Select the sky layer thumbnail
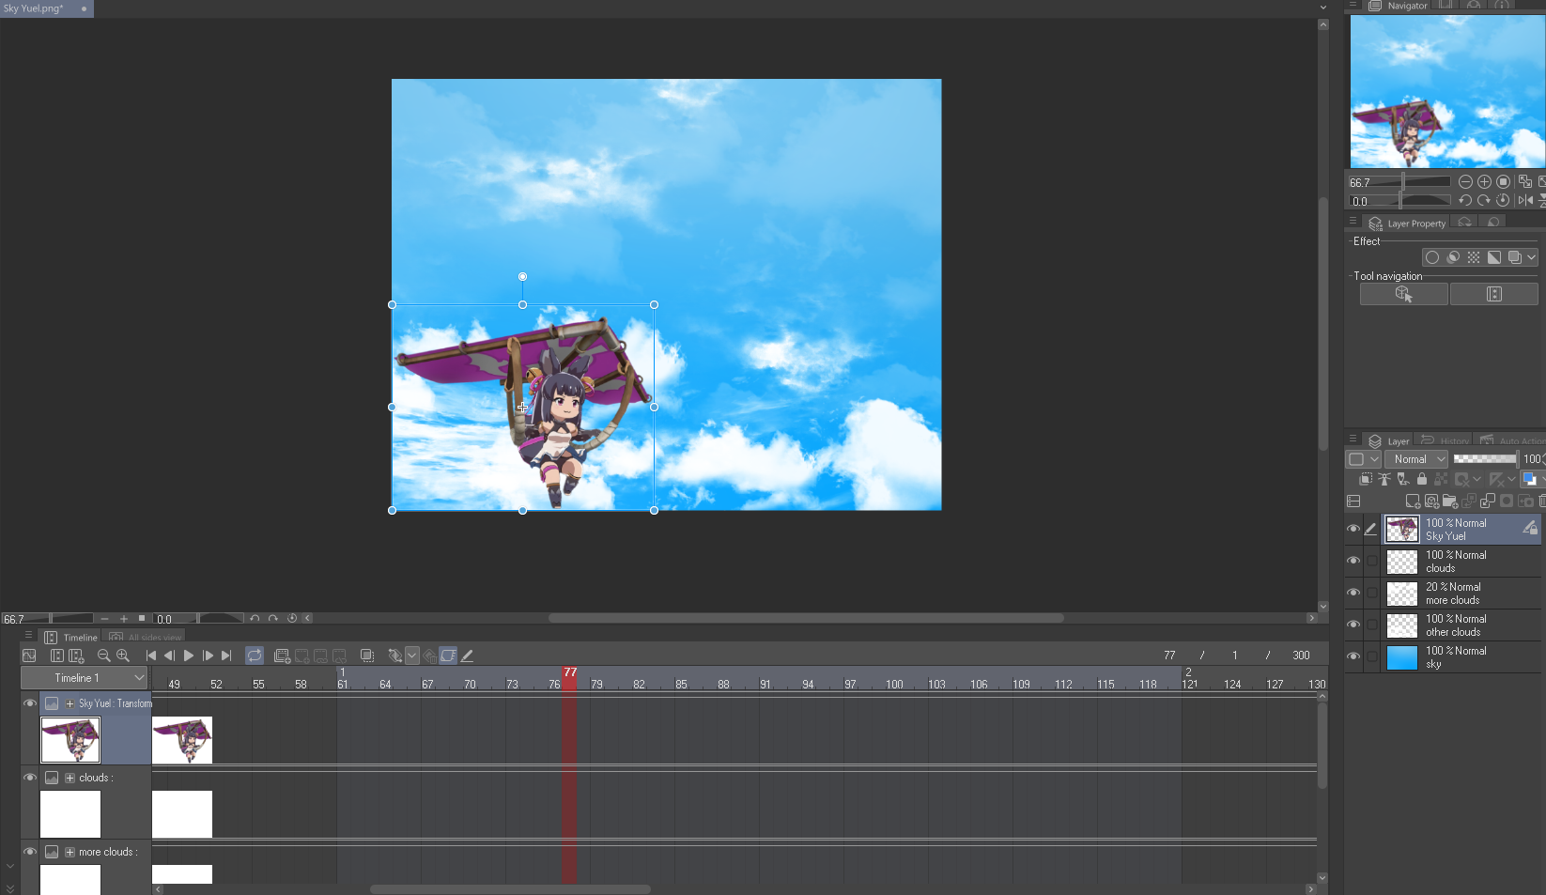 click(1402, 656)
